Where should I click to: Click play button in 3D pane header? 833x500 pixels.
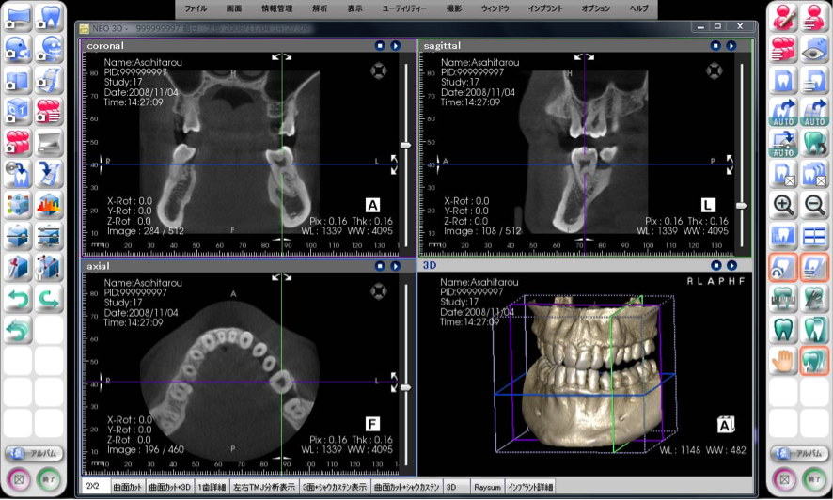point(731,265)
